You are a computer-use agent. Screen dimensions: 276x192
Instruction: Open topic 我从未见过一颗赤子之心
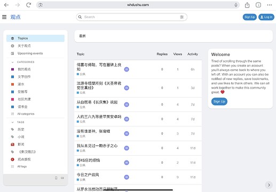97,146
